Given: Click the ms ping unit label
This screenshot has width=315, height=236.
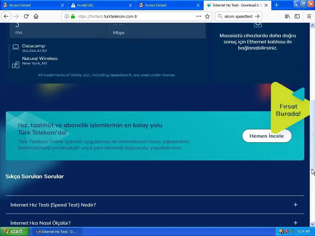Looking at the screenshot, I should point(19,33).
